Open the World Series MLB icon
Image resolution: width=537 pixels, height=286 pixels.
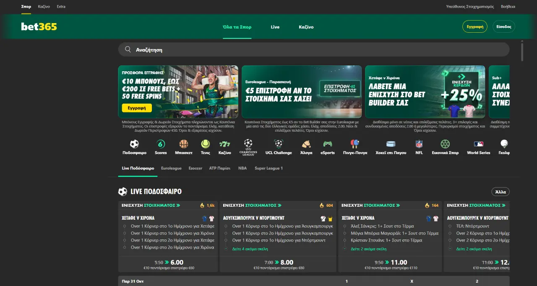[478, 144]
